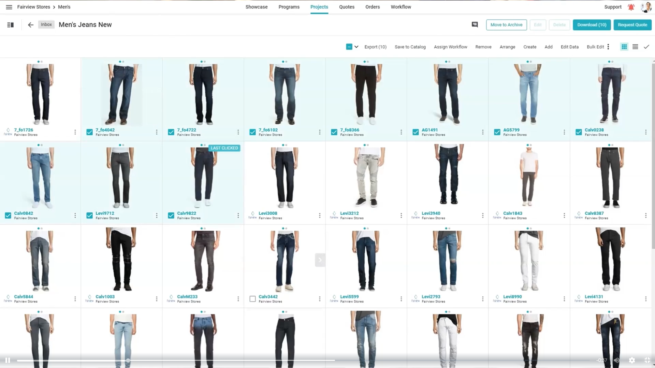This screenshot has height=368, width=655.
Task: Switch to grid view layout
Action: [624, 47]
